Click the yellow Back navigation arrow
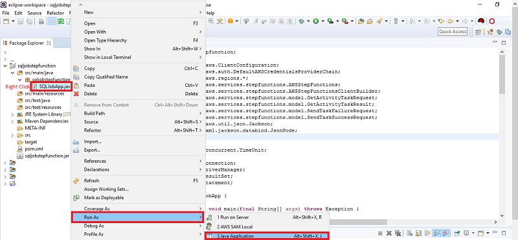The height and width of the screenshot is (240, 518). point(449,21)
